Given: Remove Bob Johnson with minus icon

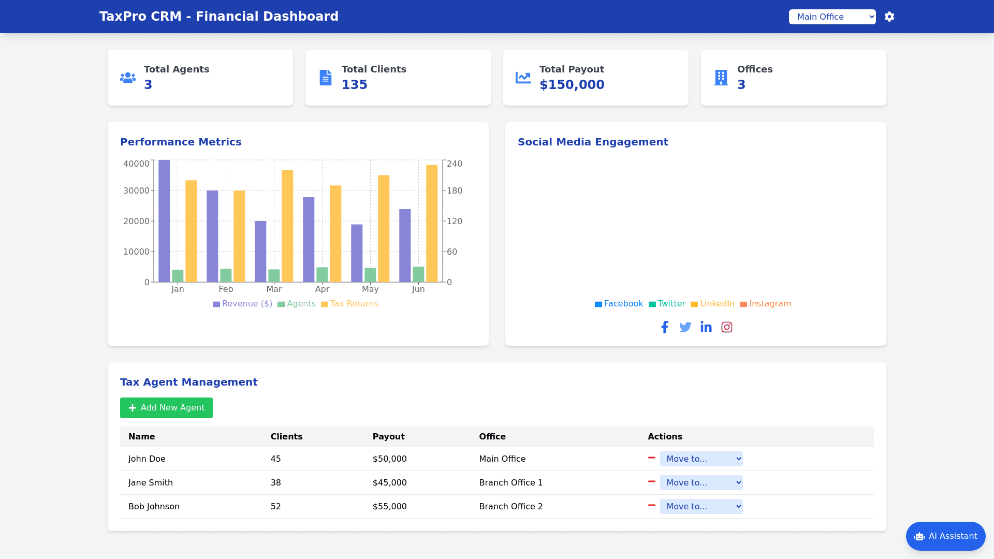Looking at the screenshot, I should [x=652, y=506].
